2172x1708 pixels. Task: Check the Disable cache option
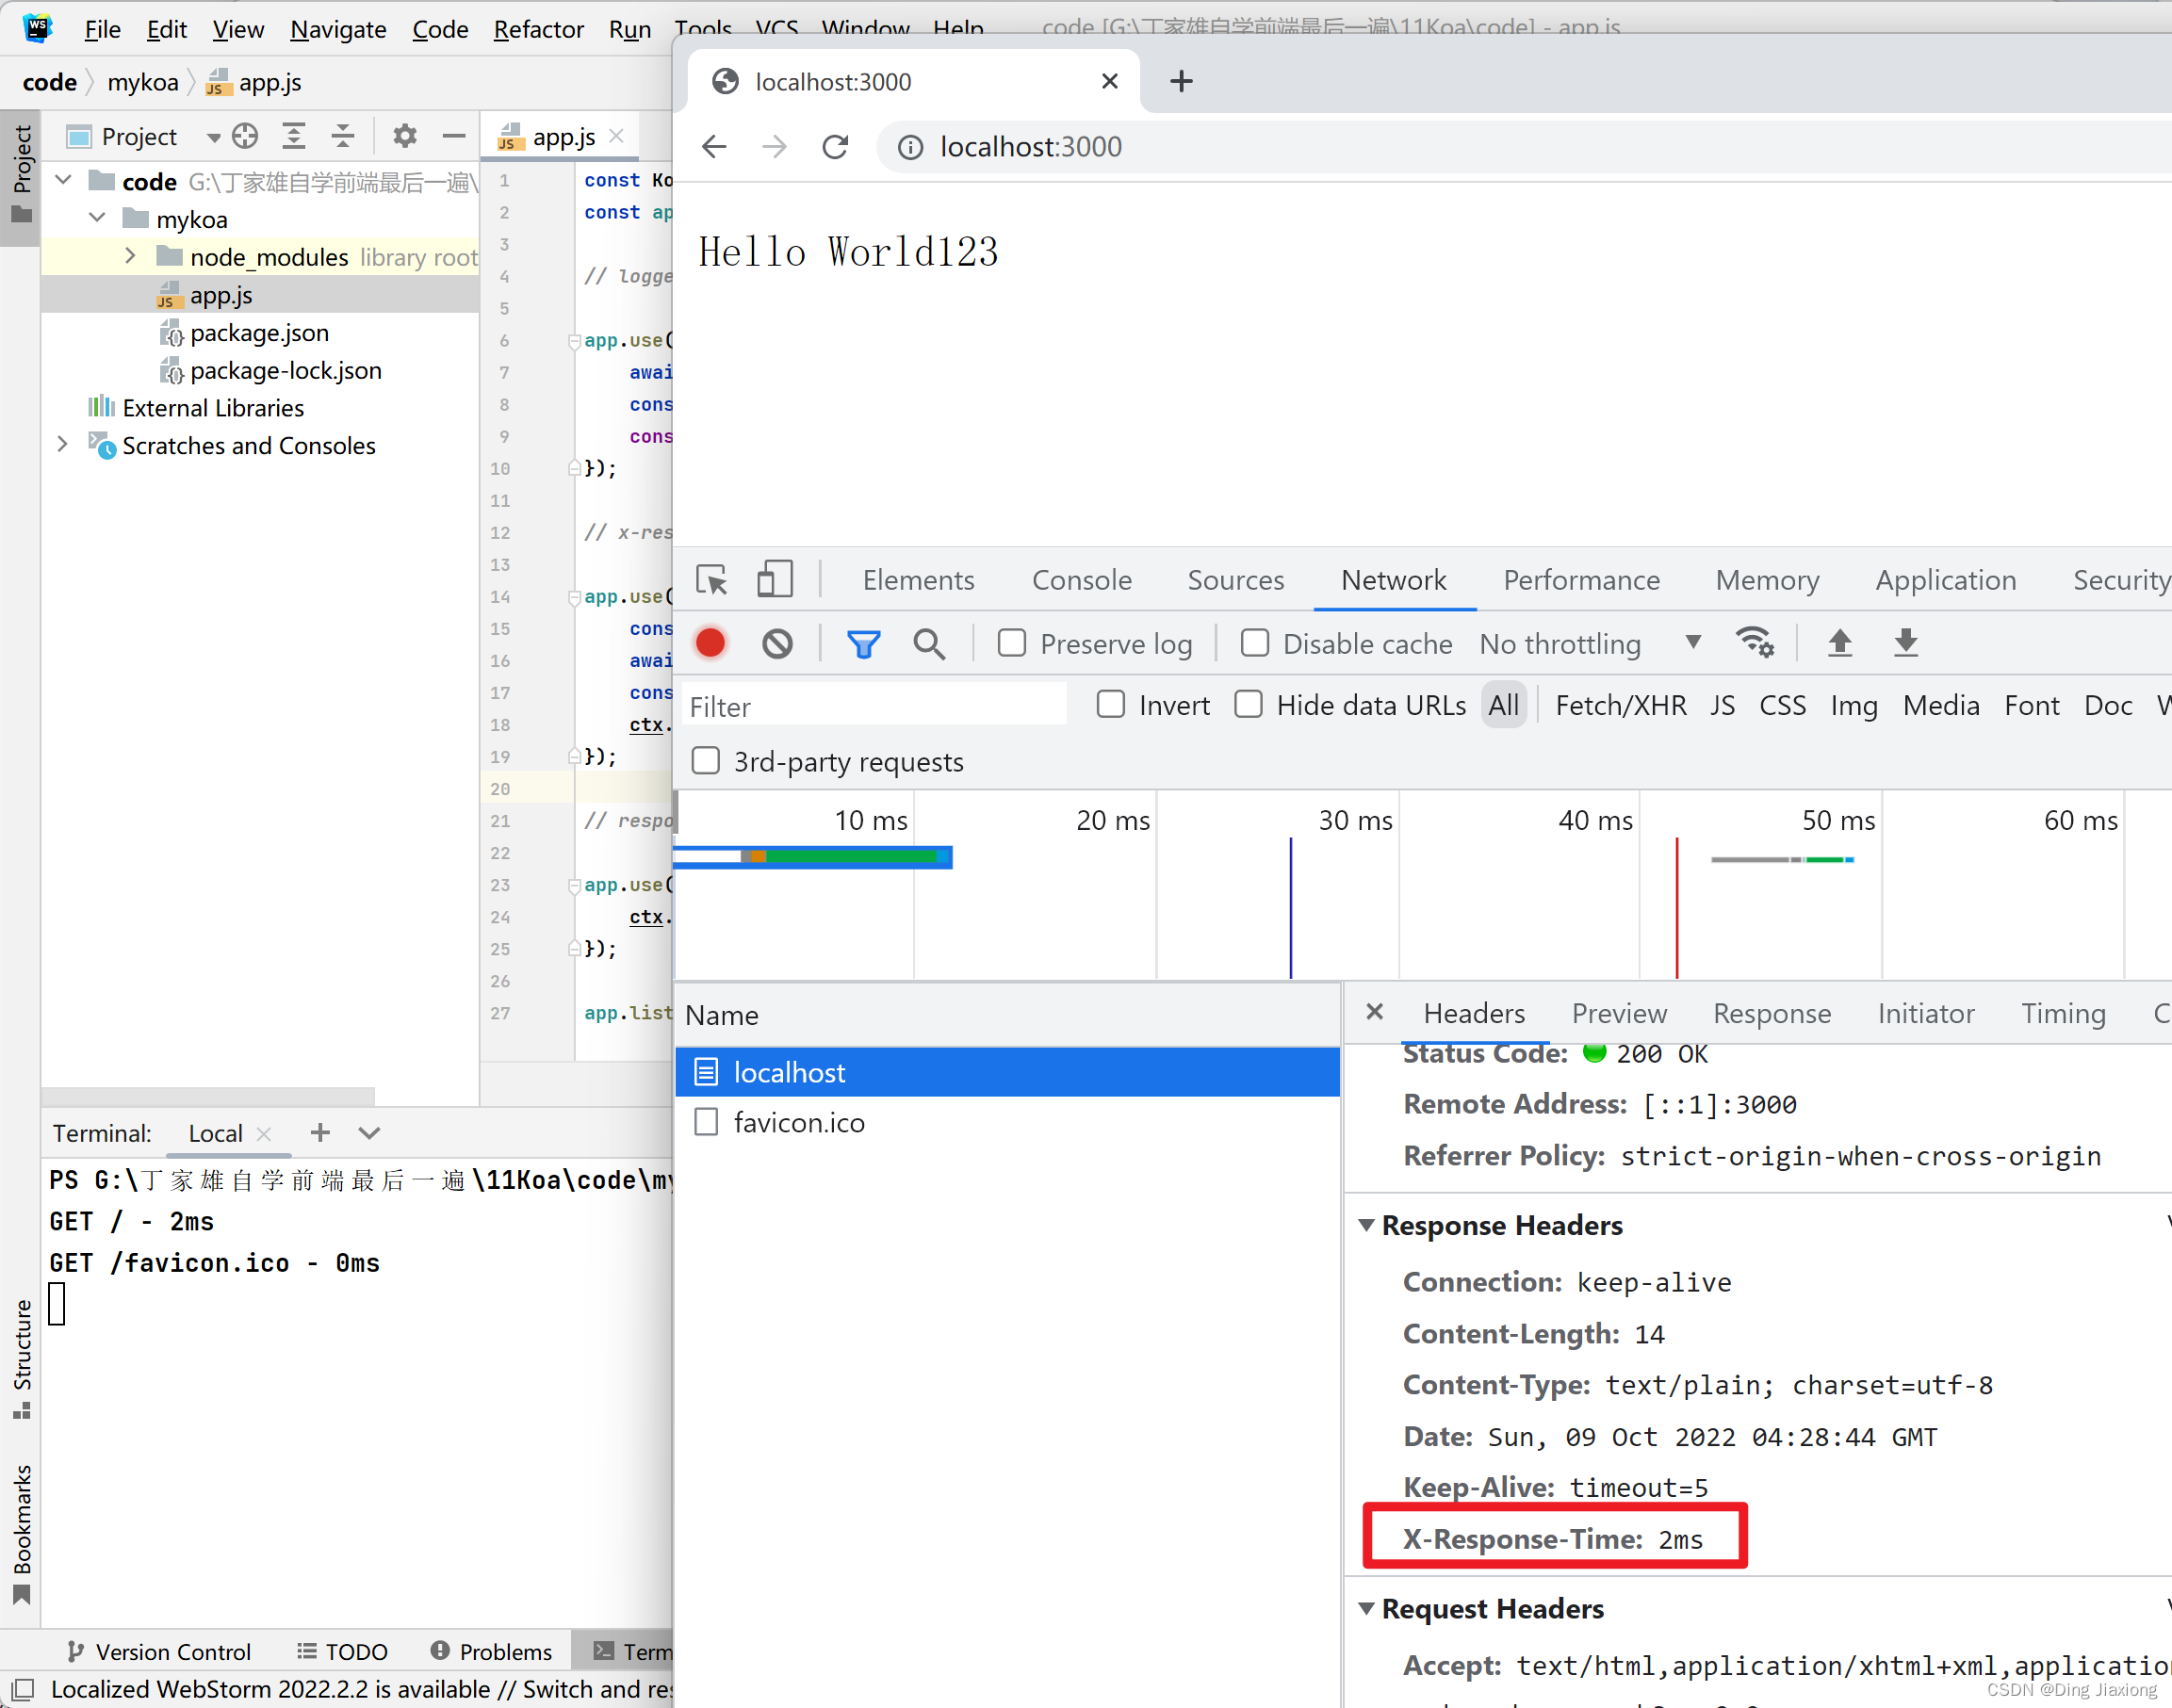pos(1255,643)
